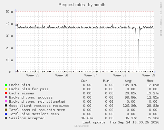The height and width of the screenshot is (130, 164).
Task: Click the green Cache hits color swatch
Action: click(6, 85)
